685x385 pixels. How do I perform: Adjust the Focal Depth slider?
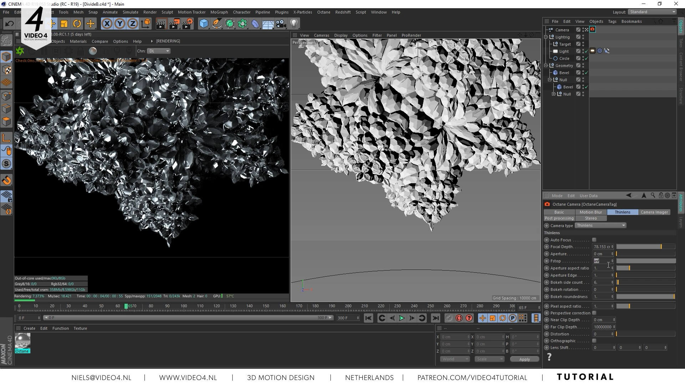pyautogui.click(x=645, y=247)
